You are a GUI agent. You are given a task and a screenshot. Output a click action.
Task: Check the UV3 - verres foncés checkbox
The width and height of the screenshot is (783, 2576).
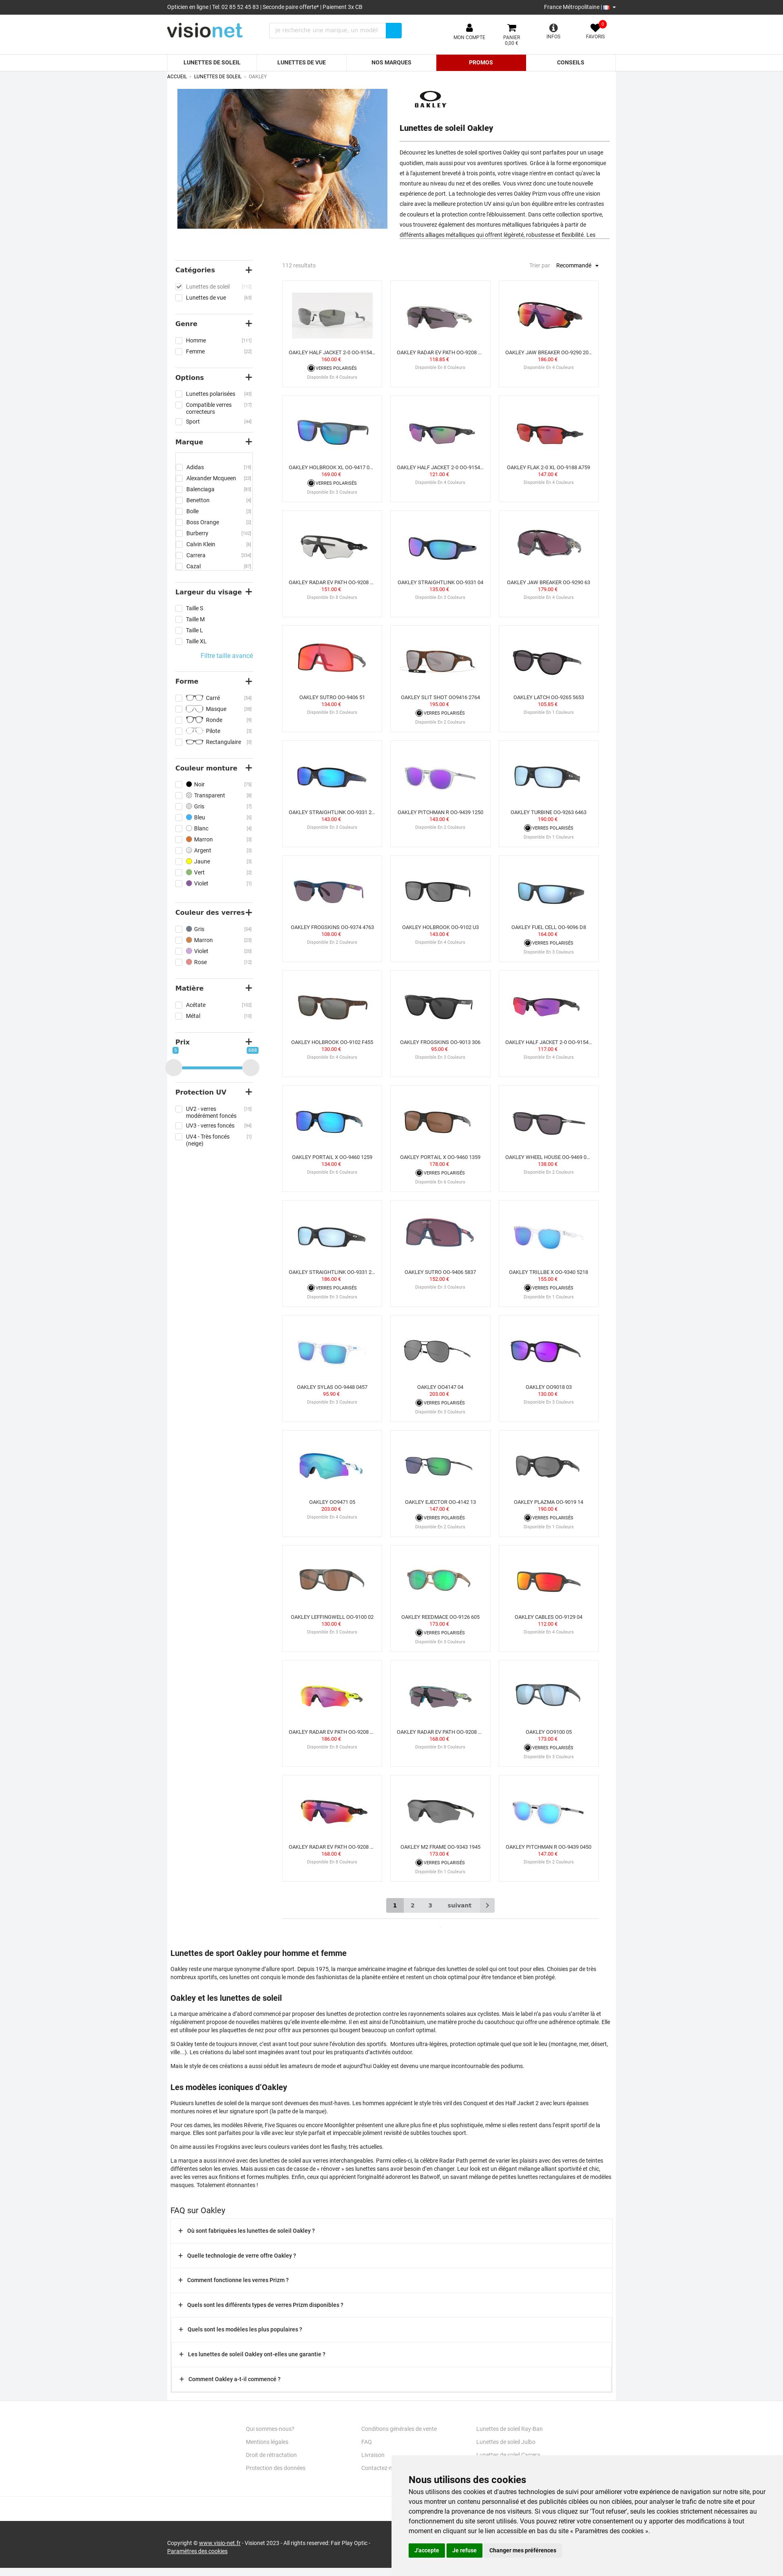point(179,1126)
